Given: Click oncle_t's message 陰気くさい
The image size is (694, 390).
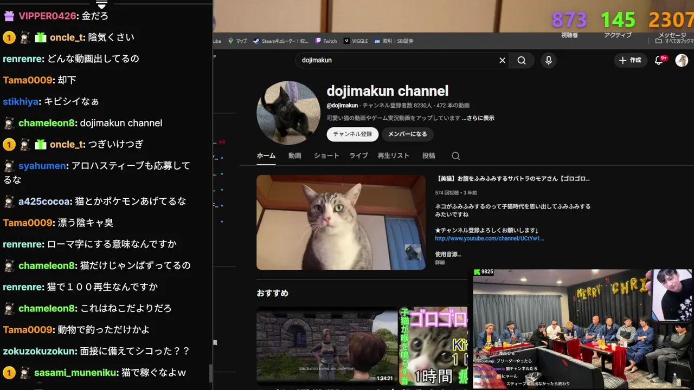Looking at the screenshot, I should point(111,37).
